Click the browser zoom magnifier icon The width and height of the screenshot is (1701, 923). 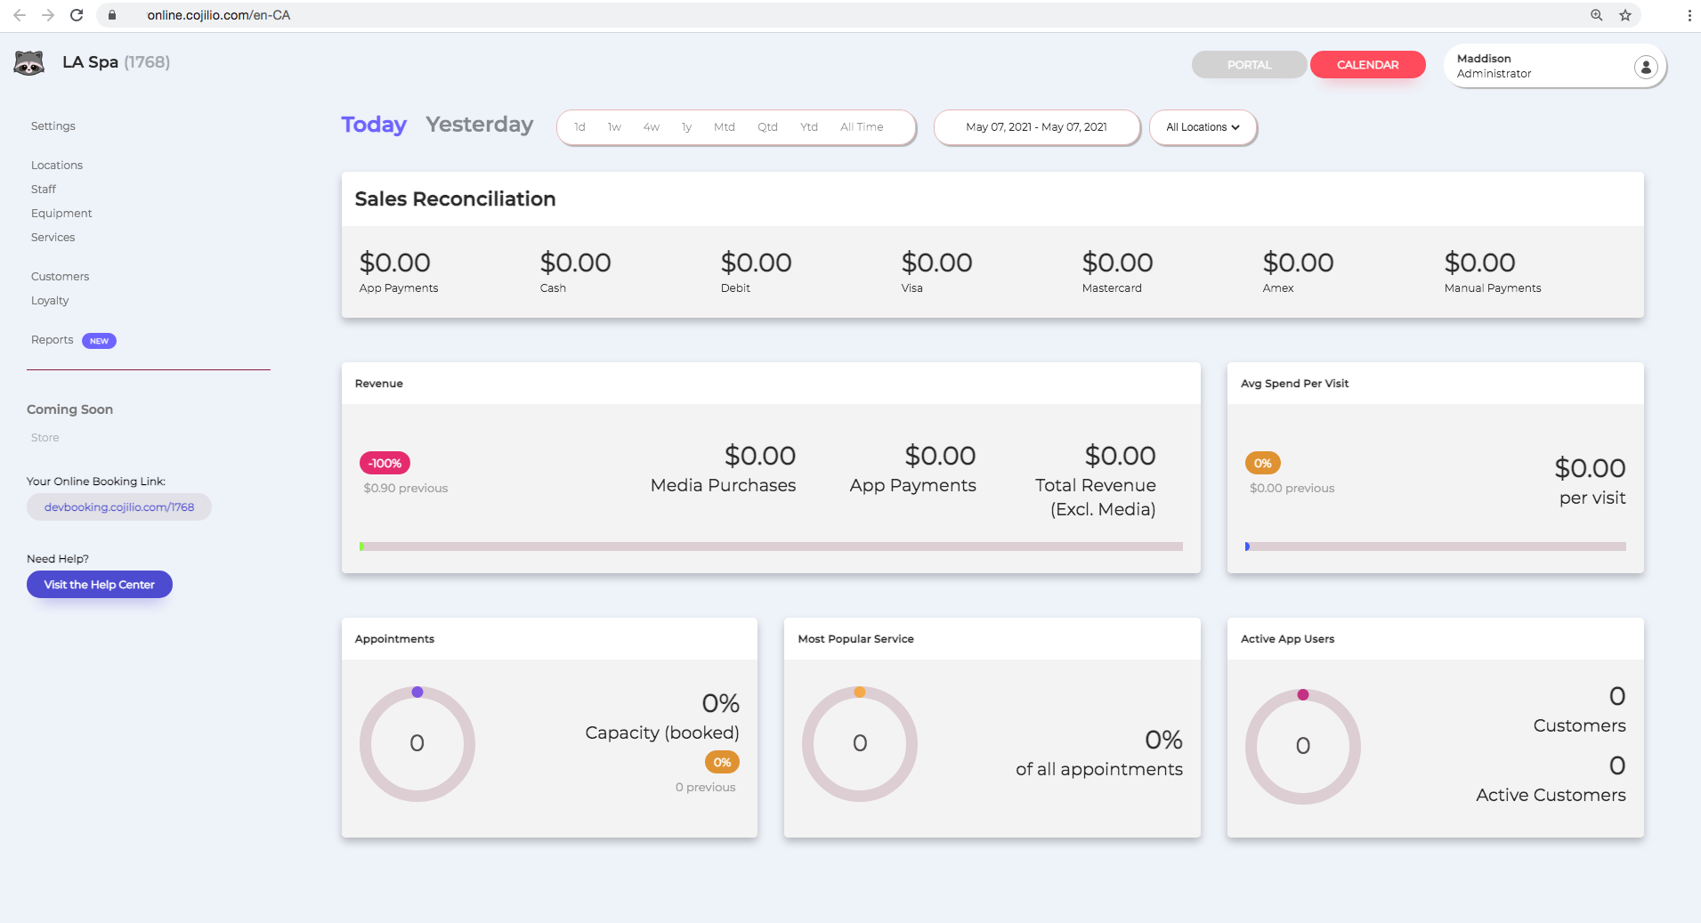tap(1596, 15)
